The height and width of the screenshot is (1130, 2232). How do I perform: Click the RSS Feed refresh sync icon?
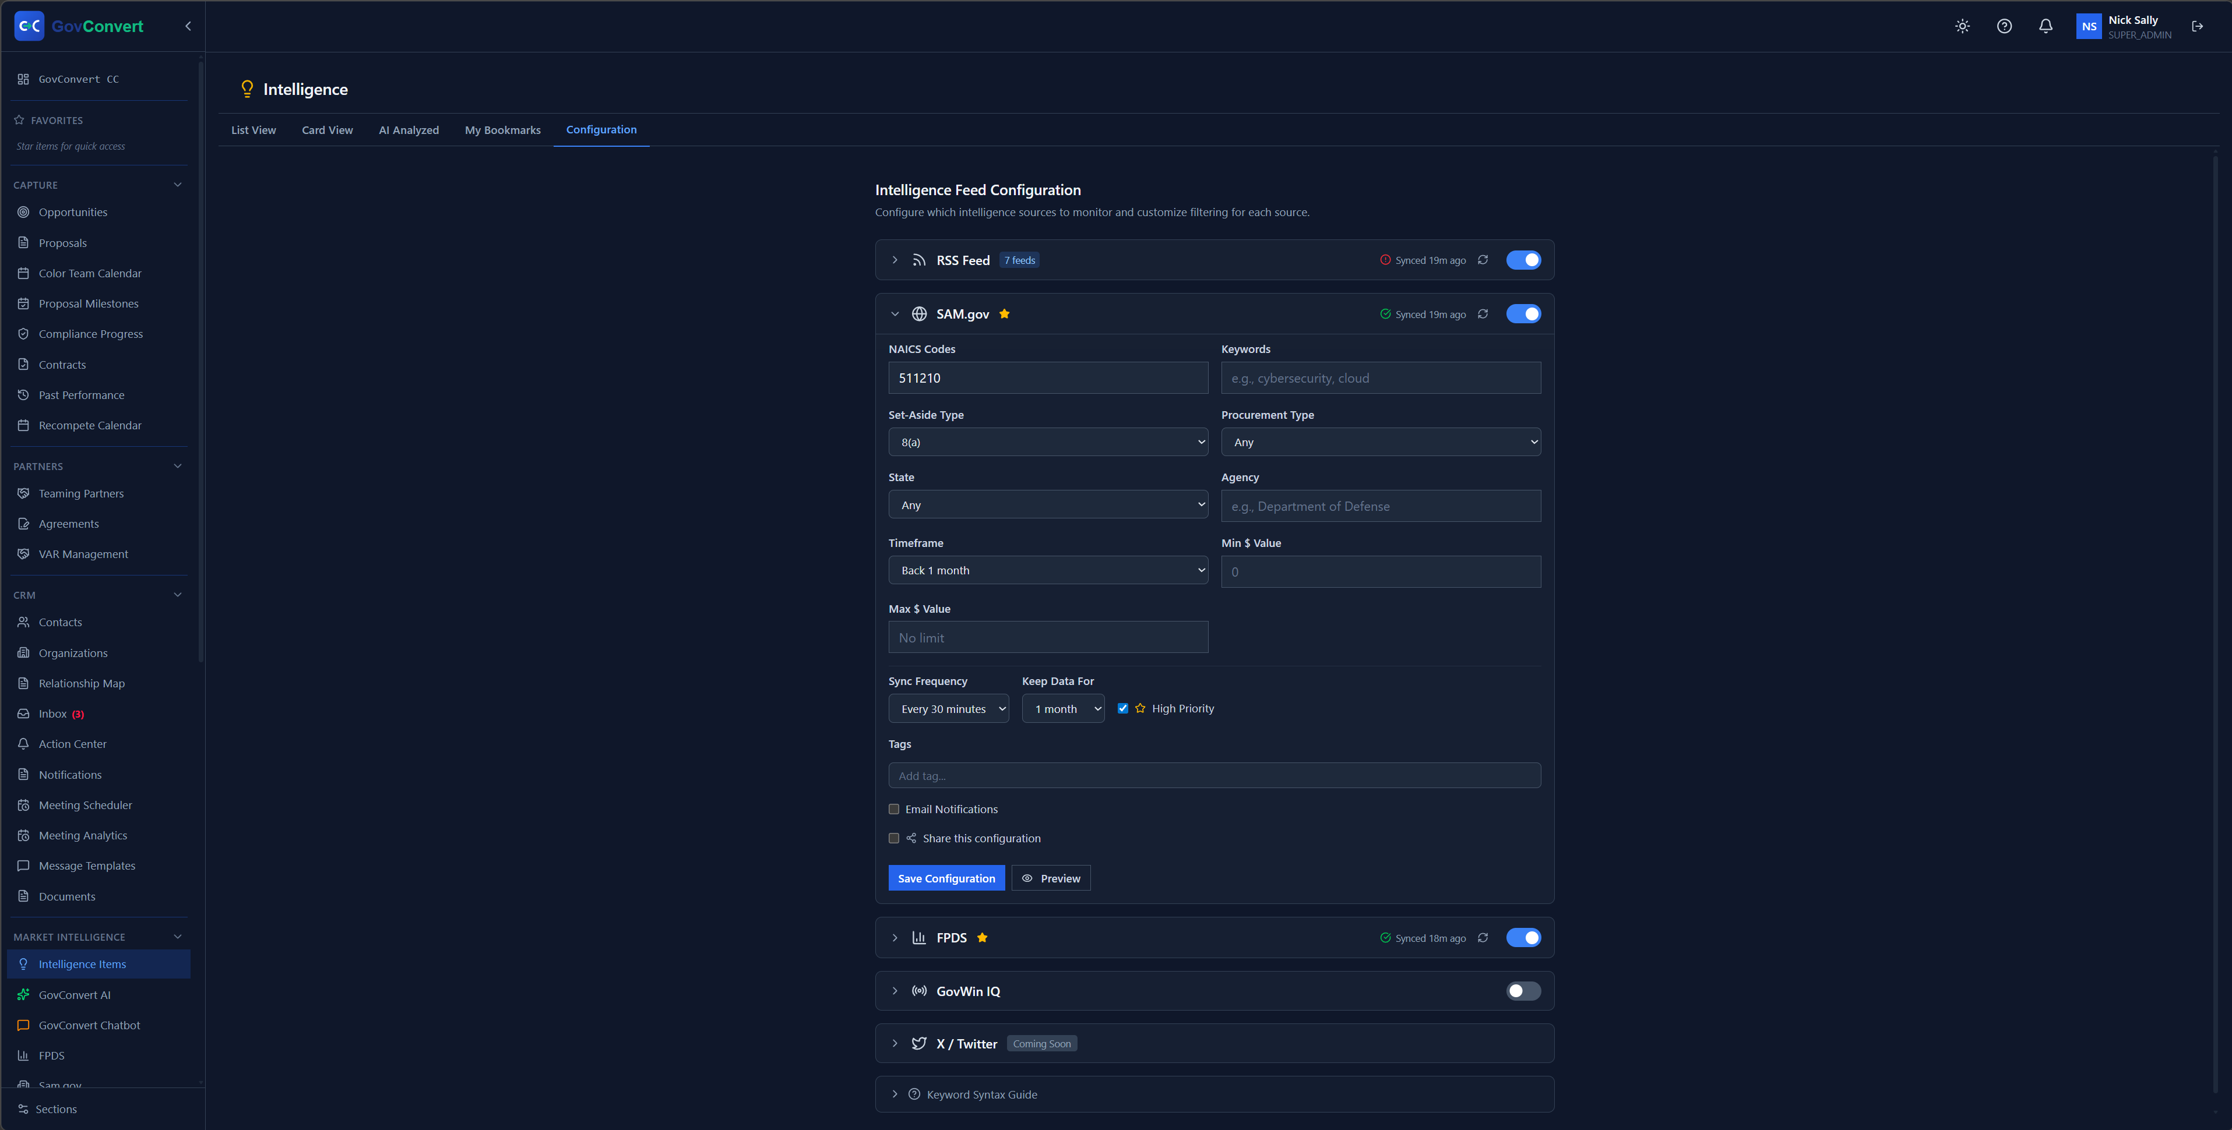pyautogui.click(x=1483, y=260)
